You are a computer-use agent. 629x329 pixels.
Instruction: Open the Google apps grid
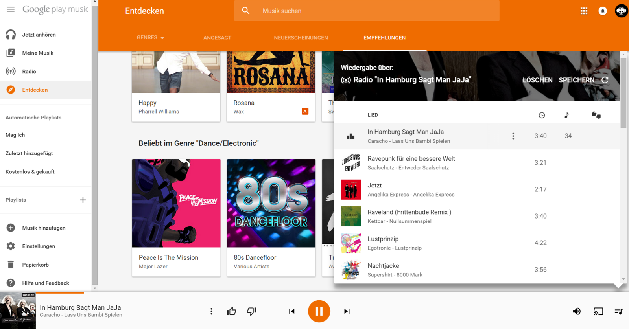(x=584, y=11)
